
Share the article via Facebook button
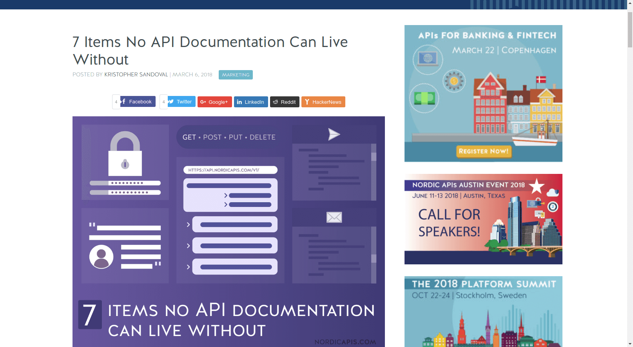click(x=138, y=101)
